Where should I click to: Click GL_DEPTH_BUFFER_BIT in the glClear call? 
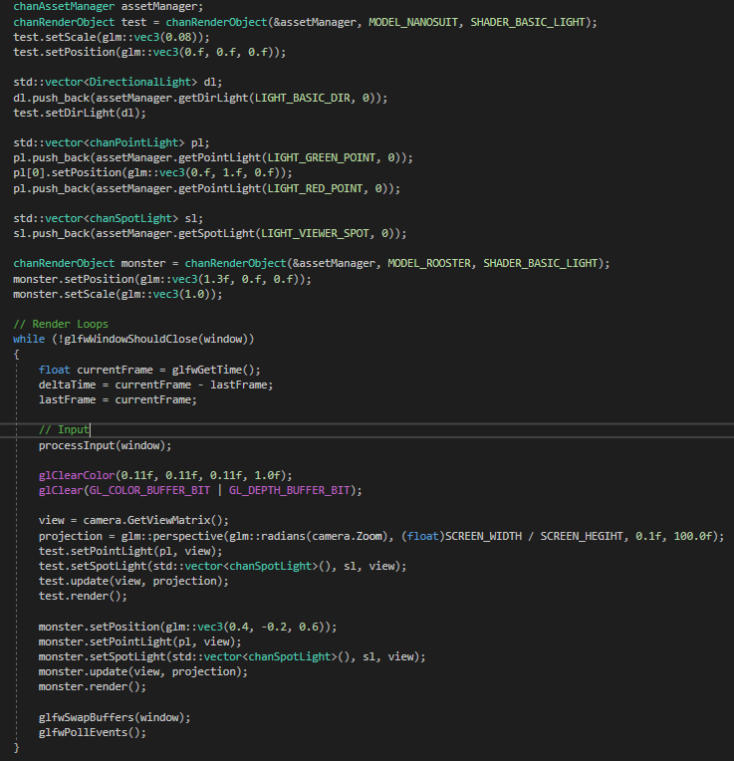[289, 491]
